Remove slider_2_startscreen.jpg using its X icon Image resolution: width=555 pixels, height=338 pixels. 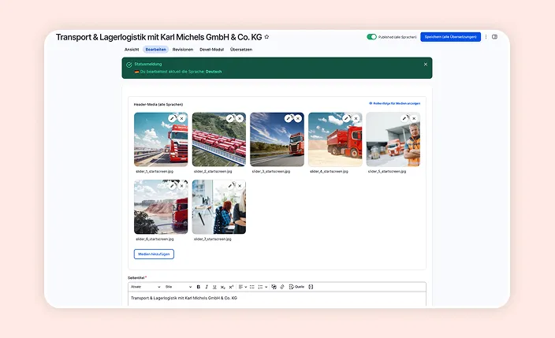240,118
